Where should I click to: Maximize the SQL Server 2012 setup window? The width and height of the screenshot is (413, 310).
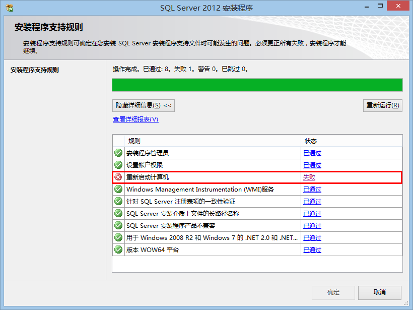[x=380, y=6]
